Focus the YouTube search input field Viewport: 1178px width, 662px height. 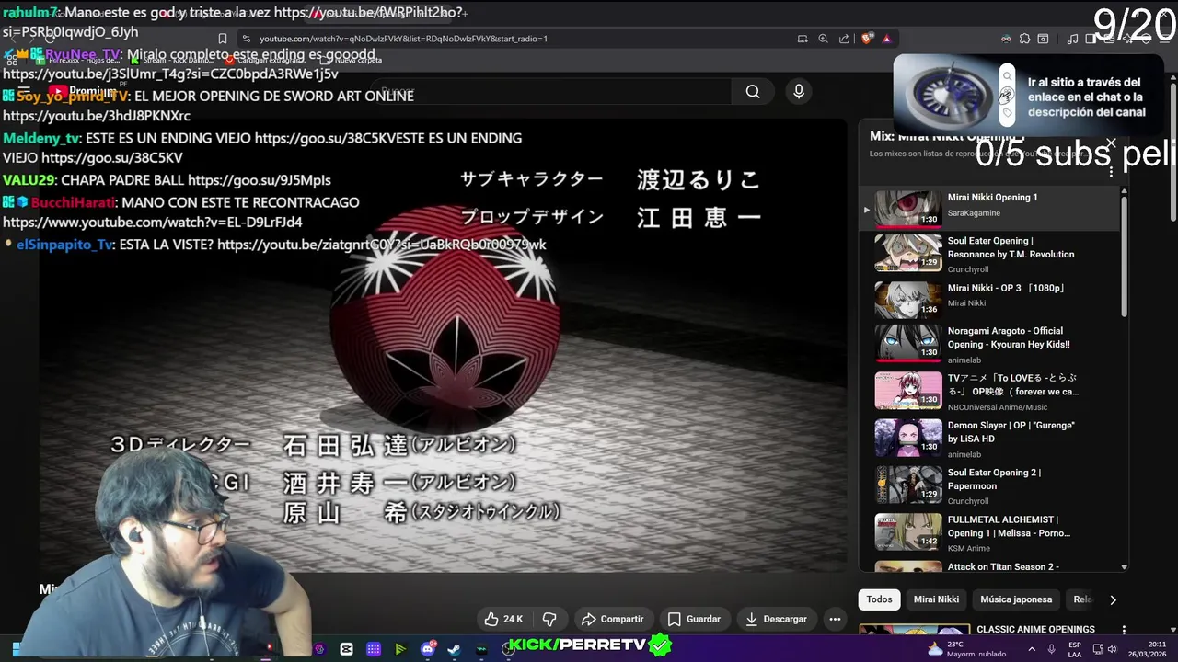(x=552, y=91)
